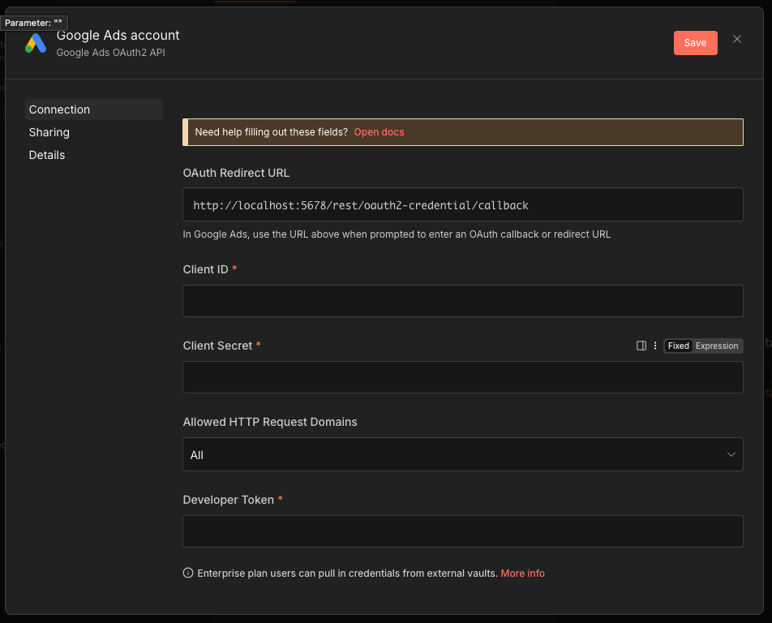This screenshot has width=772, height=623.
Task: Click the Client ID field label
Action: pyautogui.click(x=205, y=269)
